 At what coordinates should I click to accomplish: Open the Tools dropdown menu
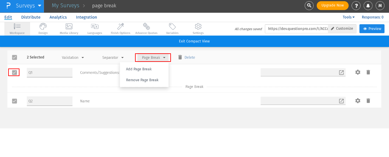tap(349, 17)
